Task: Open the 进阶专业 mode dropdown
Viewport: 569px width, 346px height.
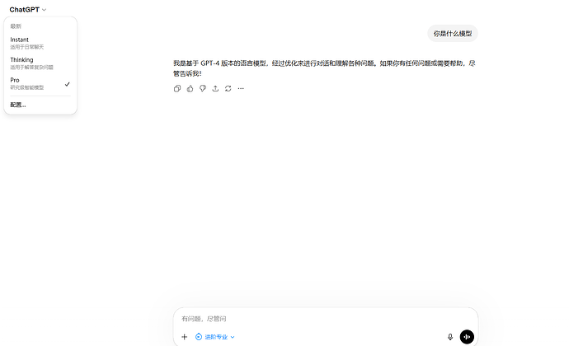Action: [x=215, y=337]
